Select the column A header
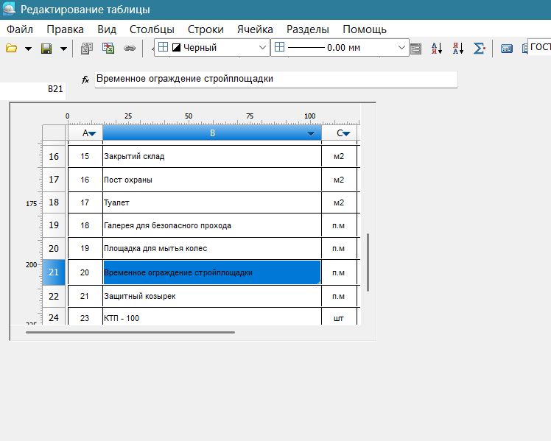This screenshot has height=441, width=551. pyautogui.click(x=85, y=133)
